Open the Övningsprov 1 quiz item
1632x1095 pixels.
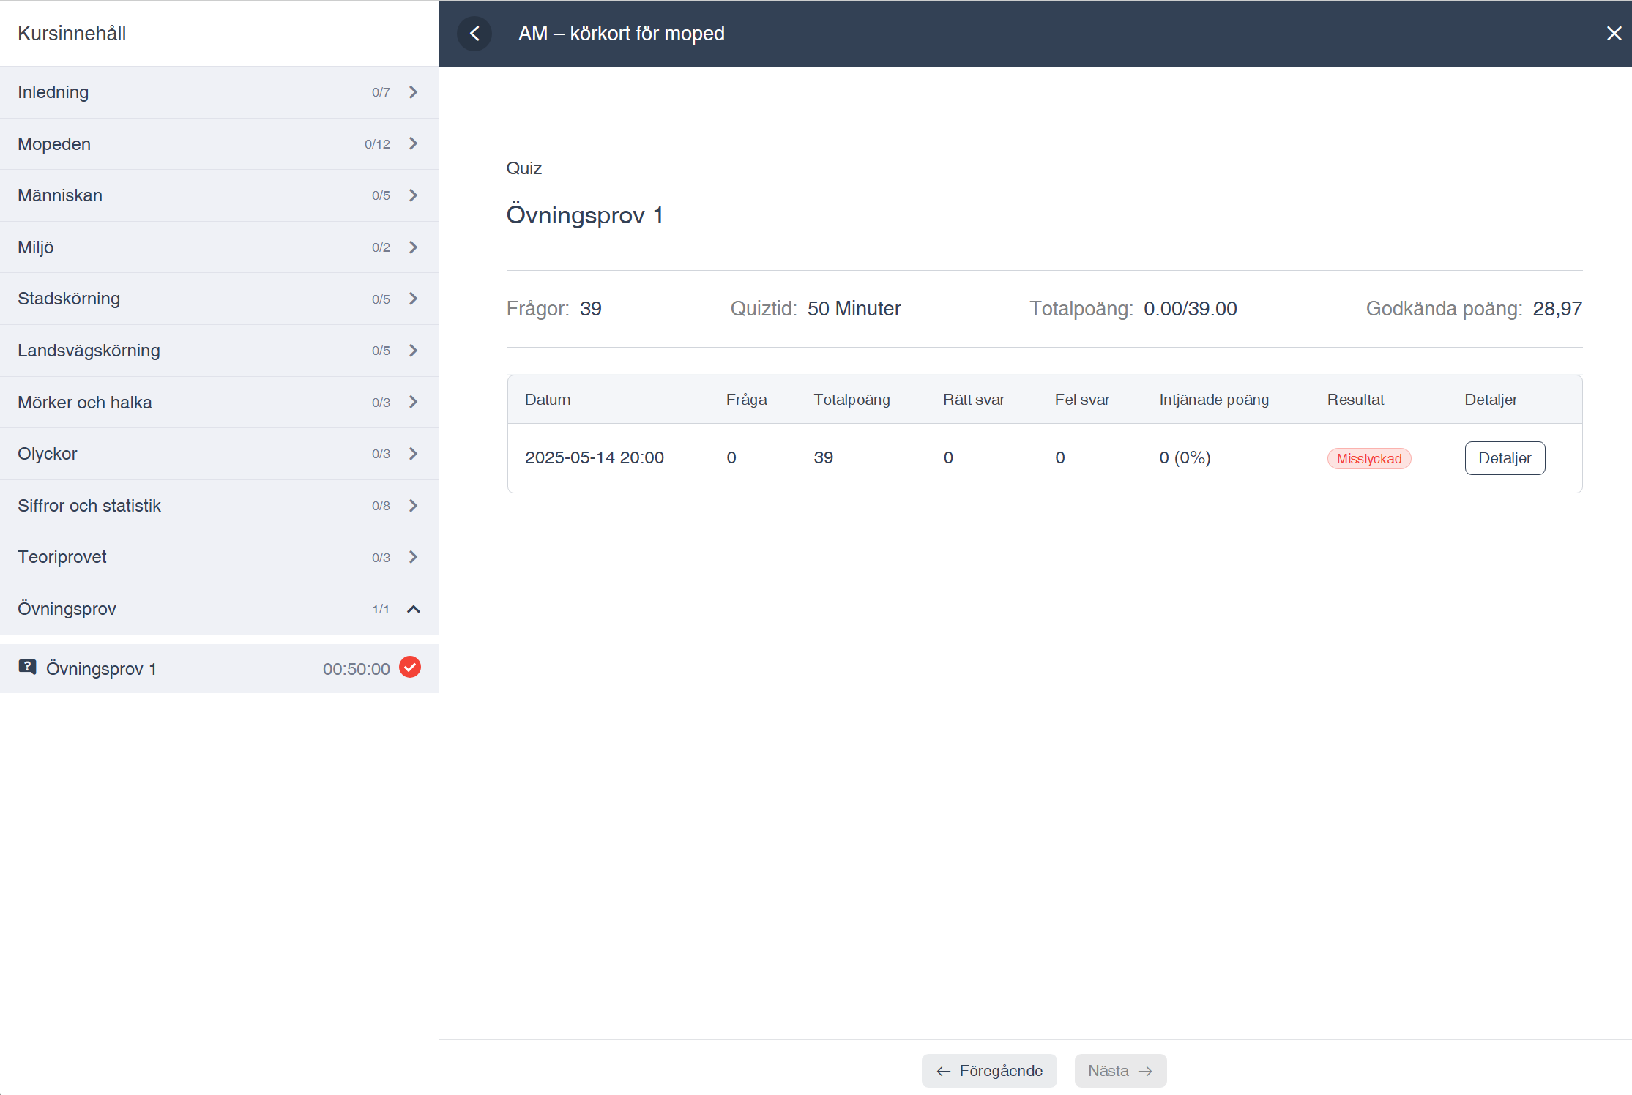click(219, 668)
